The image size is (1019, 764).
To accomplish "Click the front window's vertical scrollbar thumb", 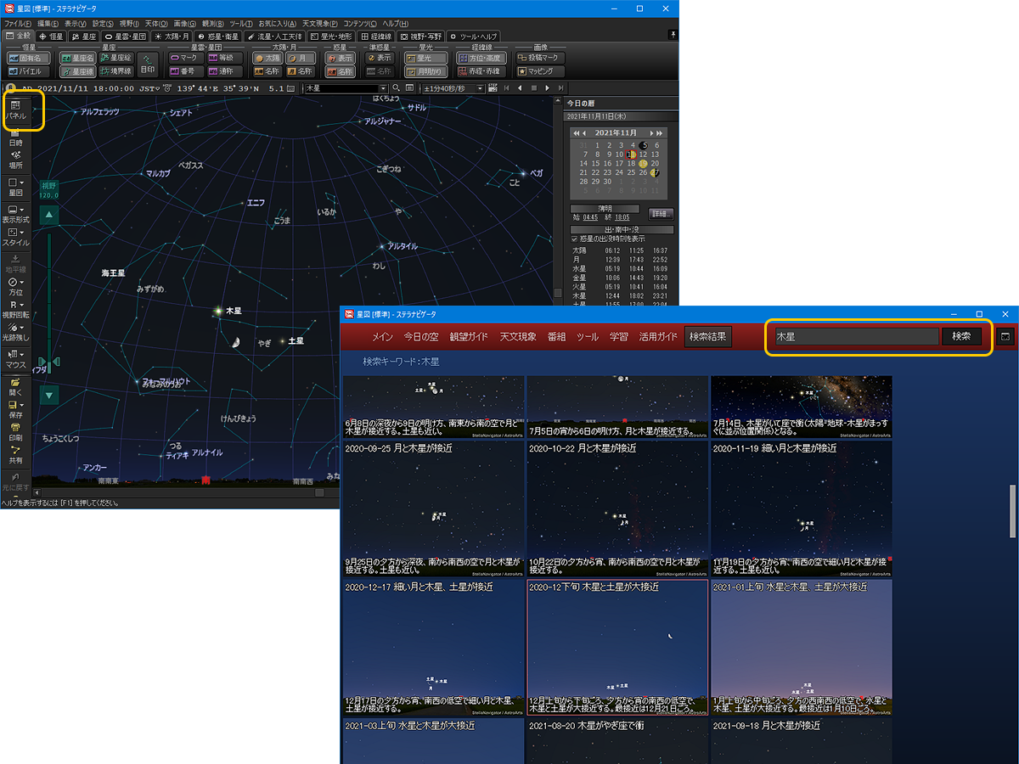I will [1012, 511].
